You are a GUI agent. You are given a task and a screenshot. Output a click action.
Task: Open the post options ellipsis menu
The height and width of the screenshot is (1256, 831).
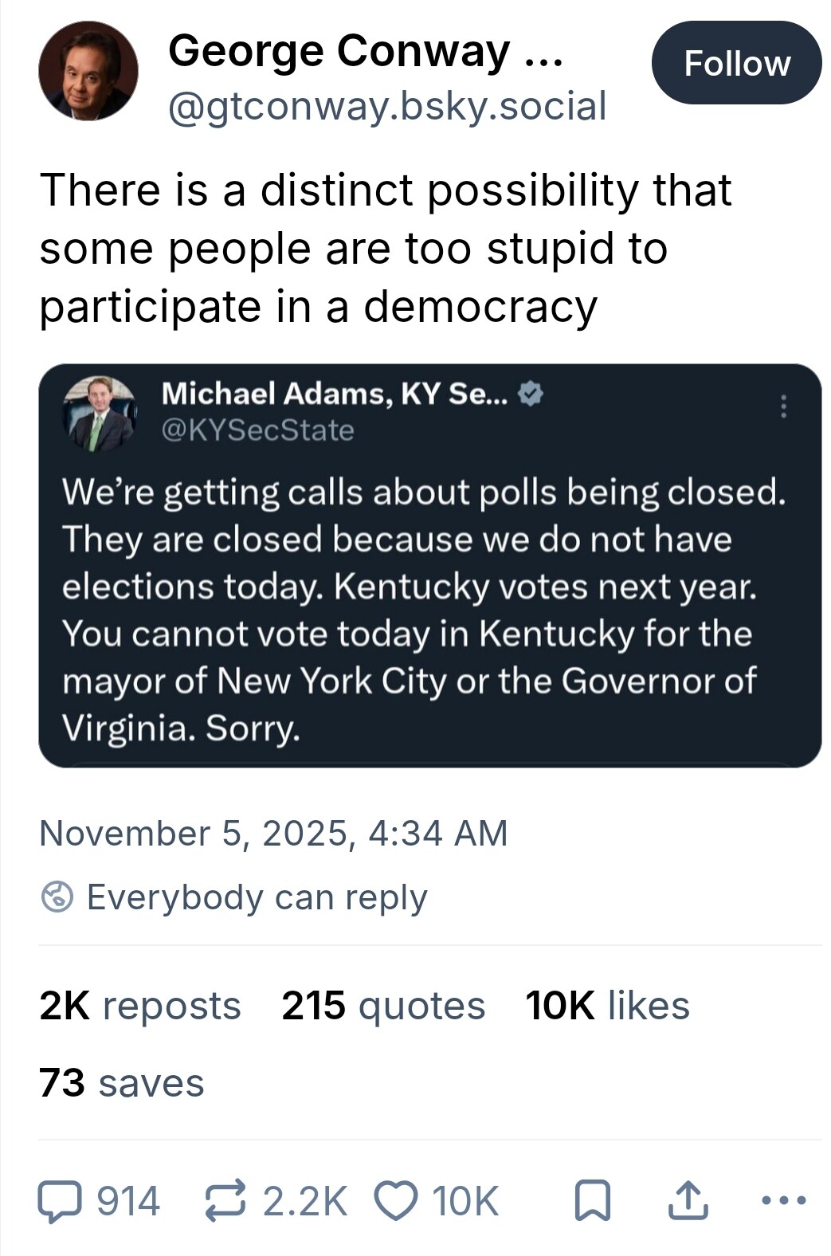784,1200
